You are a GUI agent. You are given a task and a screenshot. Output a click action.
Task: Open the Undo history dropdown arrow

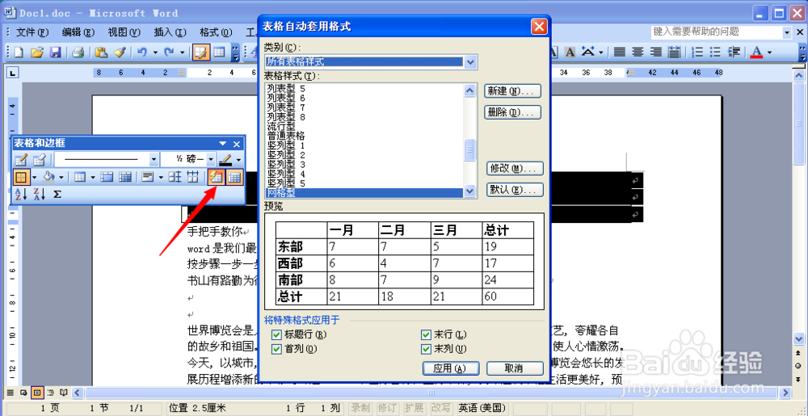click(155, 52)
